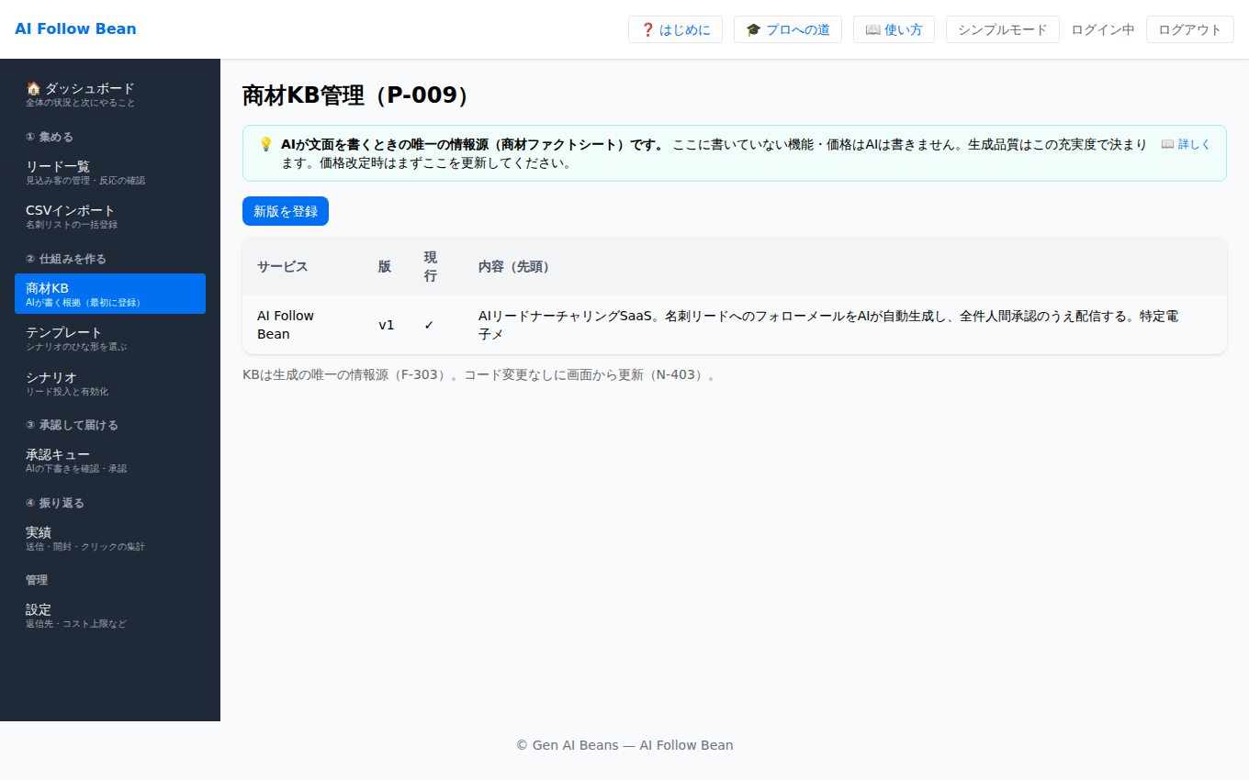Screen dimensions: 1249x780
Task: Open プロへの道 guide button
Action: pos(788,29)
